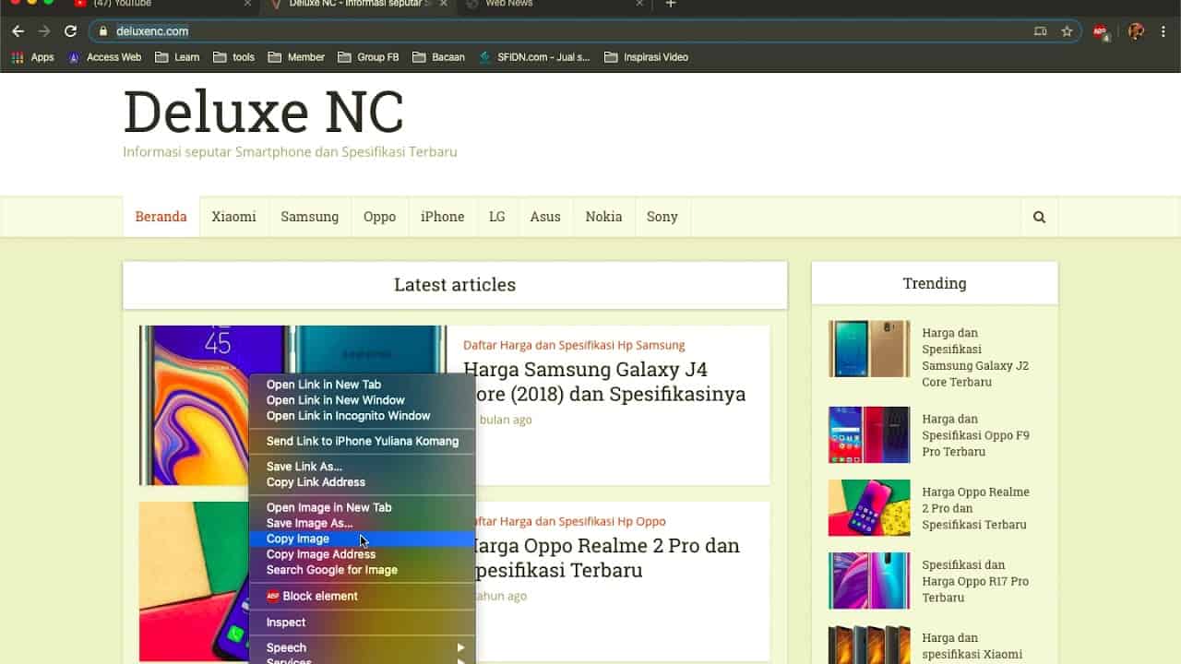Click the browser forward arrow
The width and height of the screenshot is (1181, 664).
pyautogui.click(x=44, y=31)
